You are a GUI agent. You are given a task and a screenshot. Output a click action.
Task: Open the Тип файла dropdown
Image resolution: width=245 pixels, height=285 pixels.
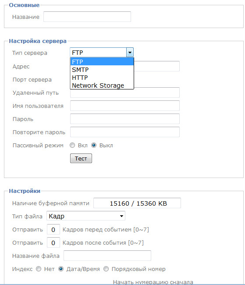point(86,216)
